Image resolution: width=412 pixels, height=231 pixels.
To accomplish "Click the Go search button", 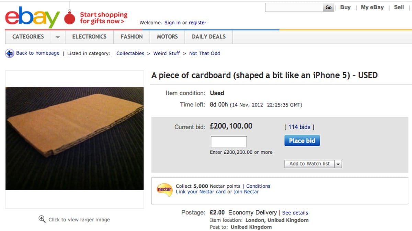I will point(329,8).
